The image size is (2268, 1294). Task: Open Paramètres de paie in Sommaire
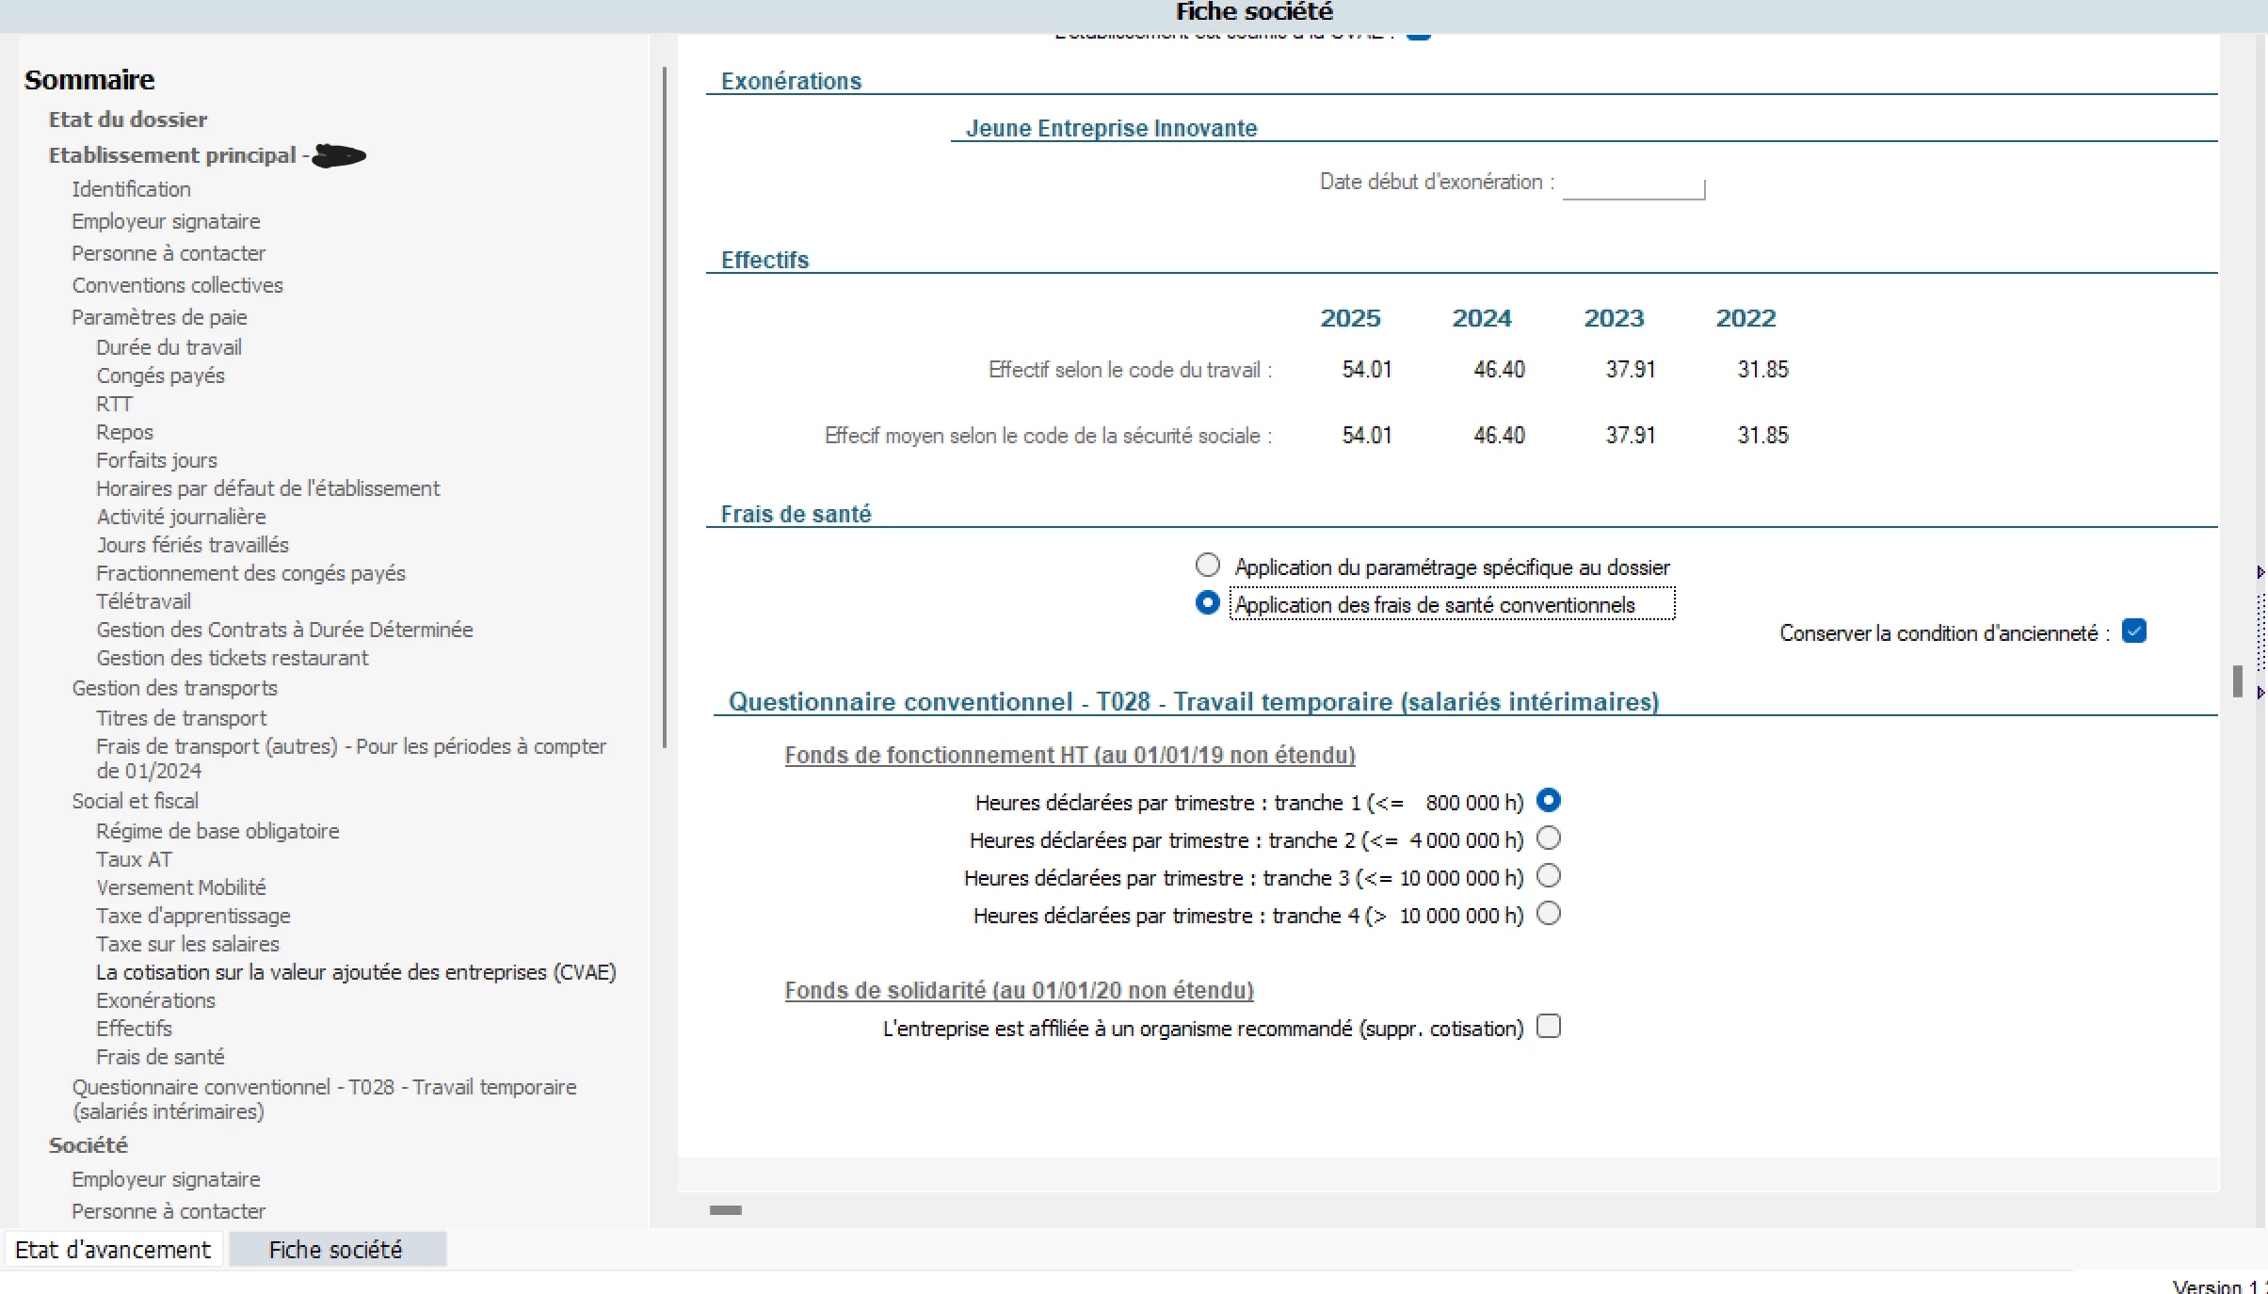[x=159, y=317]
